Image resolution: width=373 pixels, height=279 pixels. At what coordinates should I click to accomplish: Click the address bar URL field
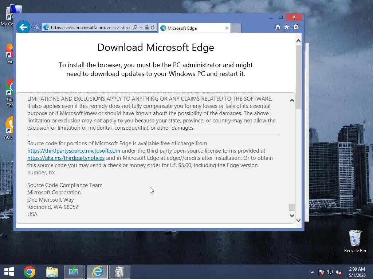(x=90, y=28)
